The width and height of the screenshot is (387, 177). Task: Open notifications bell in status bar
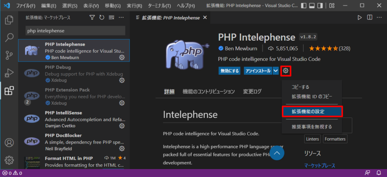coord(378,173)
